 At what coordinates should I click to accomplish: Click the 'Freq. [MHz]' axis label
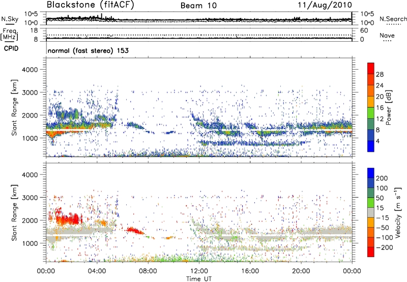point(9,35)
